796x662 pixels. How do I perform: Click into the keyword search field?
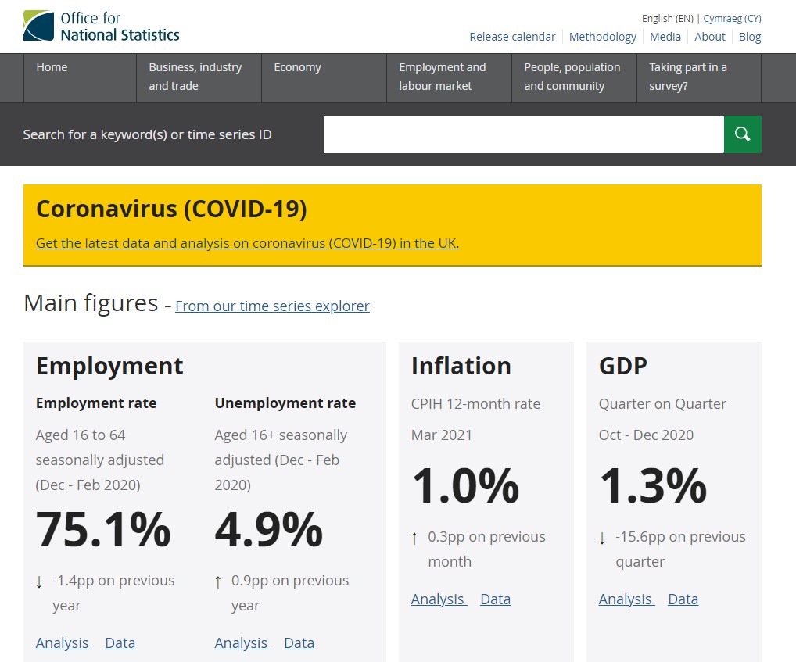tap(523, 134)
